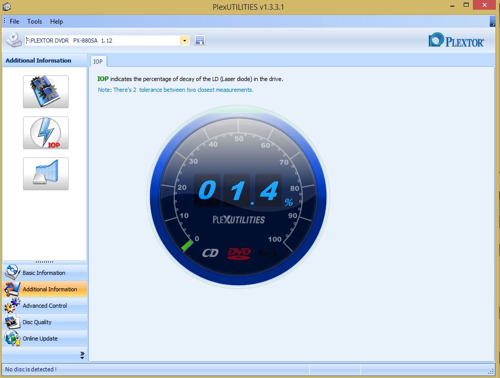
Task: Open the Help menu
Action: point(56,22)
